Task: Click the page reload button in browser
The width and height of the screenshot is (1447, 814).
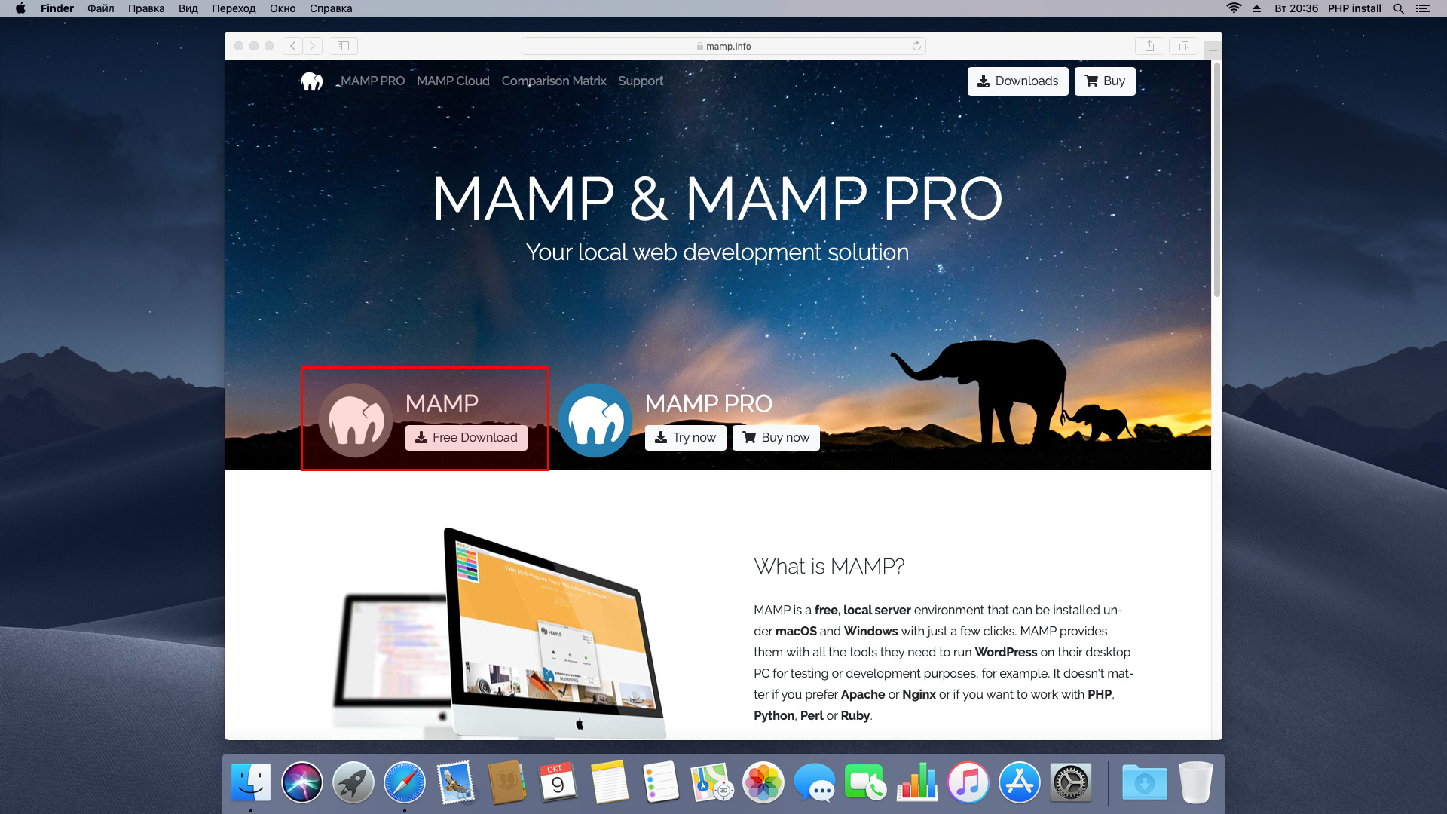Action: (916, 46)
